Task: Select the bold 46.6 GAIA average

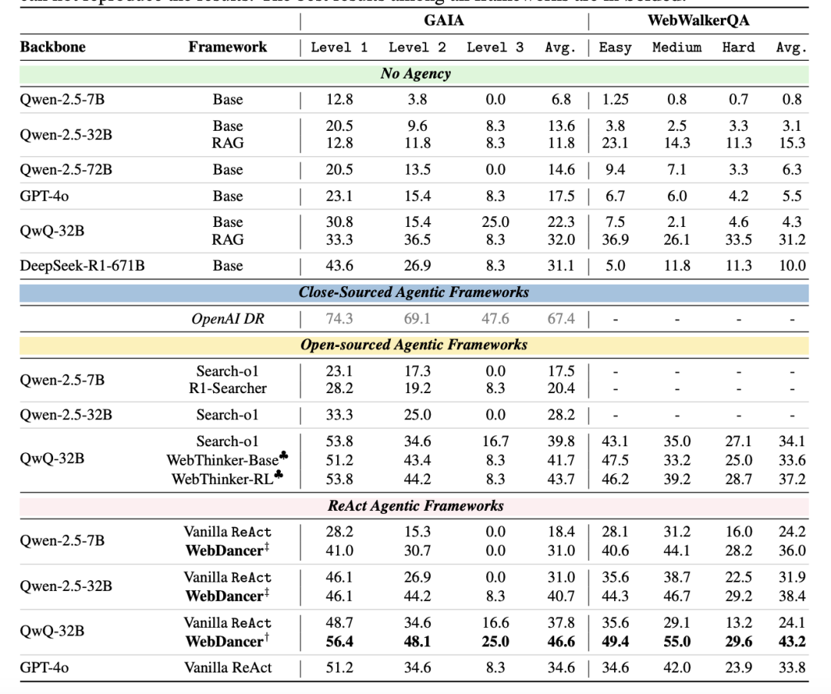Action: click(x=561, y=642)
